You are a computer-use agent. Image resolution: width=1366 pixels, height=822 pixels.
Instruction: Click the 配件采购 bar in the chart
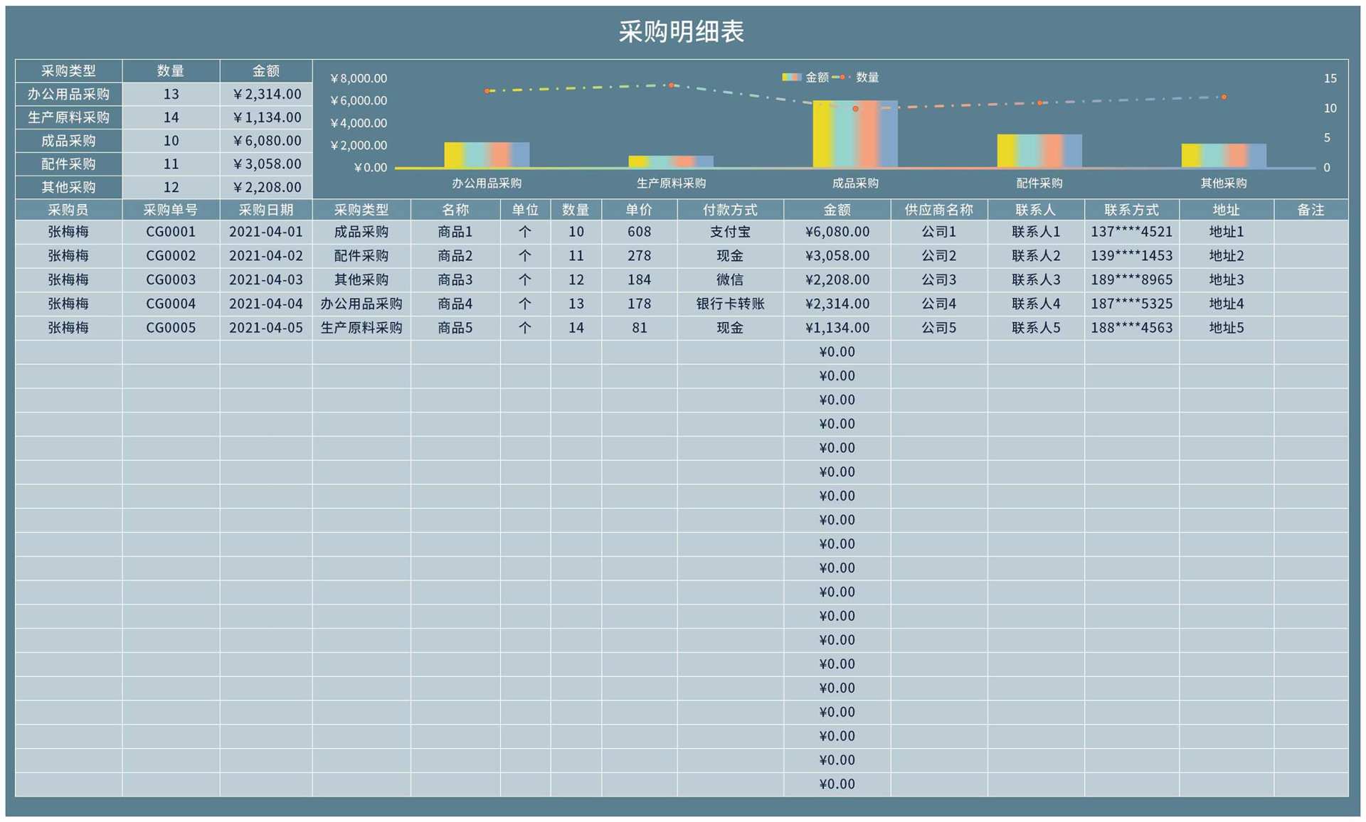tap(1039, 149)
